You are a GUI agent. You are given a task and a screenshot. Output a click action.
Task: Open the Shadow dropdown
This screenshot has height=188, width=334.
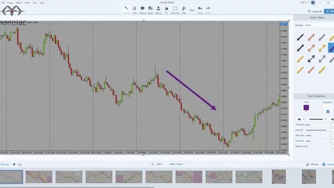[x=328, y=102]
